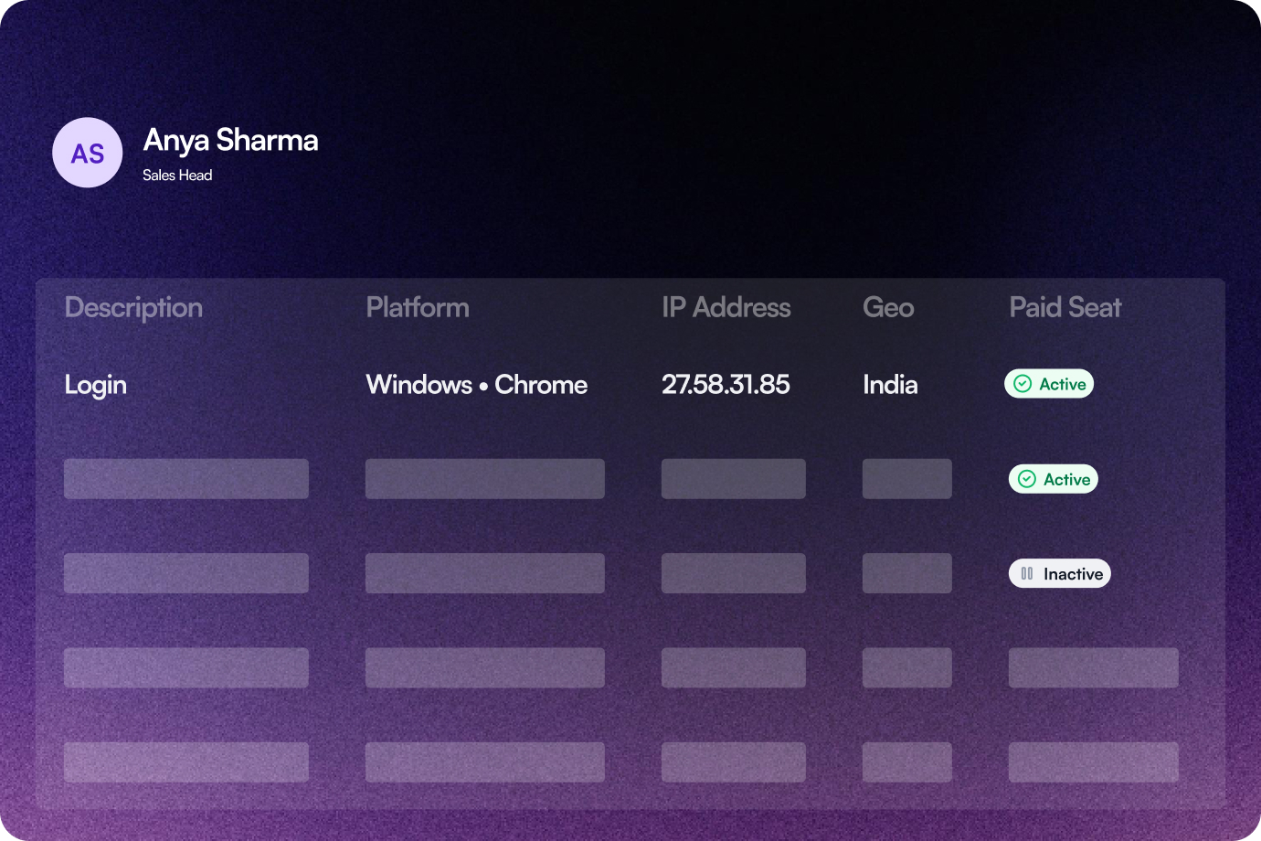Open the AS avatar circle
The width and height of the screenshot is (1261, 841).
click(x=87, y=153)
